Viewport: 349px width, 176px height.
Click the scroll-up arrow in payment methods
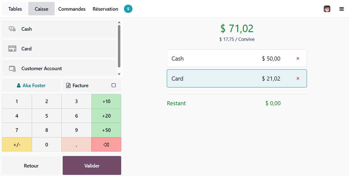(x=119, y=22)
